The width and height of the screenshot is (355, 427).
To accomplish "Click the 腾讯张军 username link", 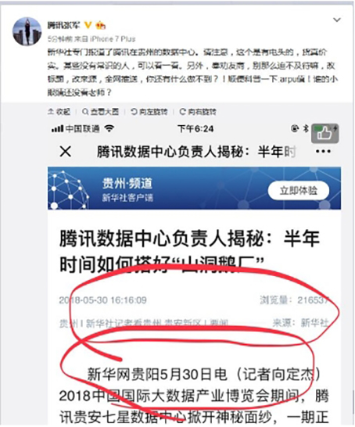I will click(x=64, y=25).
